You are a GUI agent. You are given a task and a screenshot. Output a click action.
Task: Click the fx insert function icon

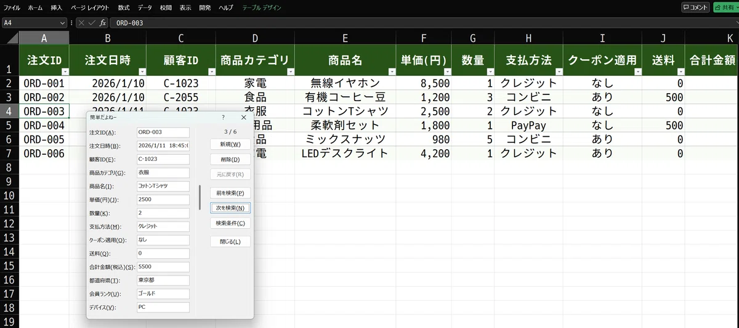pyautogui.click(x=103, y=23)
